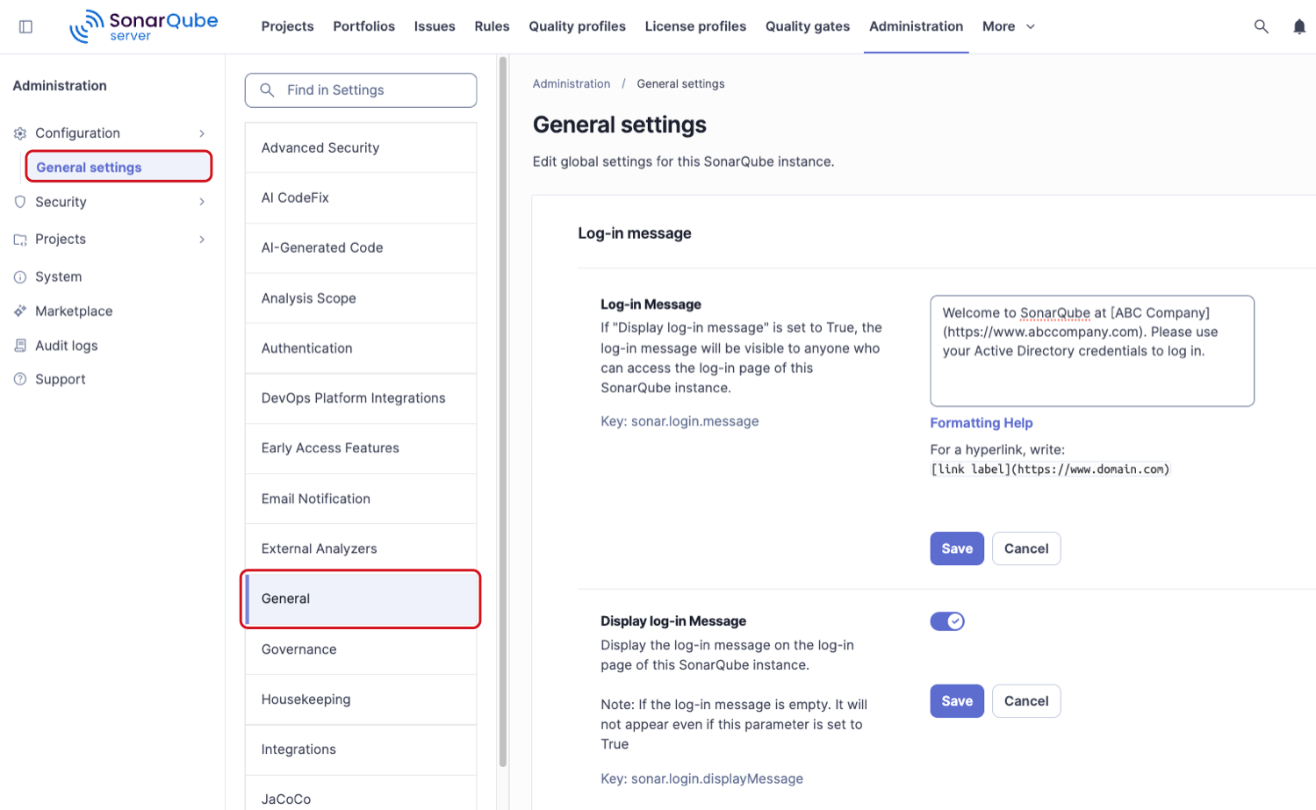The width and height of the screenshot is (1316, 810).
Task: Click the Support question mark icon
Action: point(20,379)
